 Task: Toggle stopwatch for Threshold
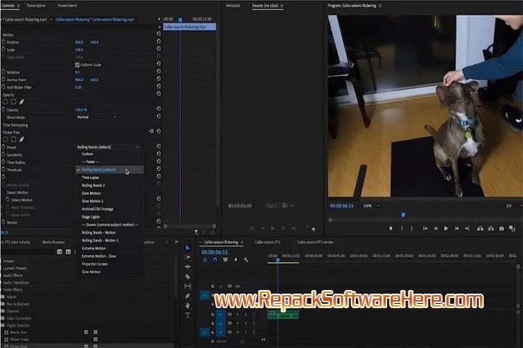click(x=4, y=170)
